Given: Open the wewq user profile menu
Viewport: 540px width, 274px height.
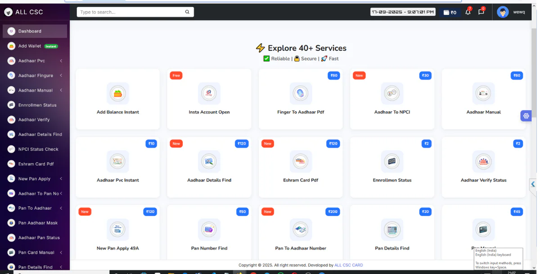Looking at the screenshot, I should click(511, 12).
